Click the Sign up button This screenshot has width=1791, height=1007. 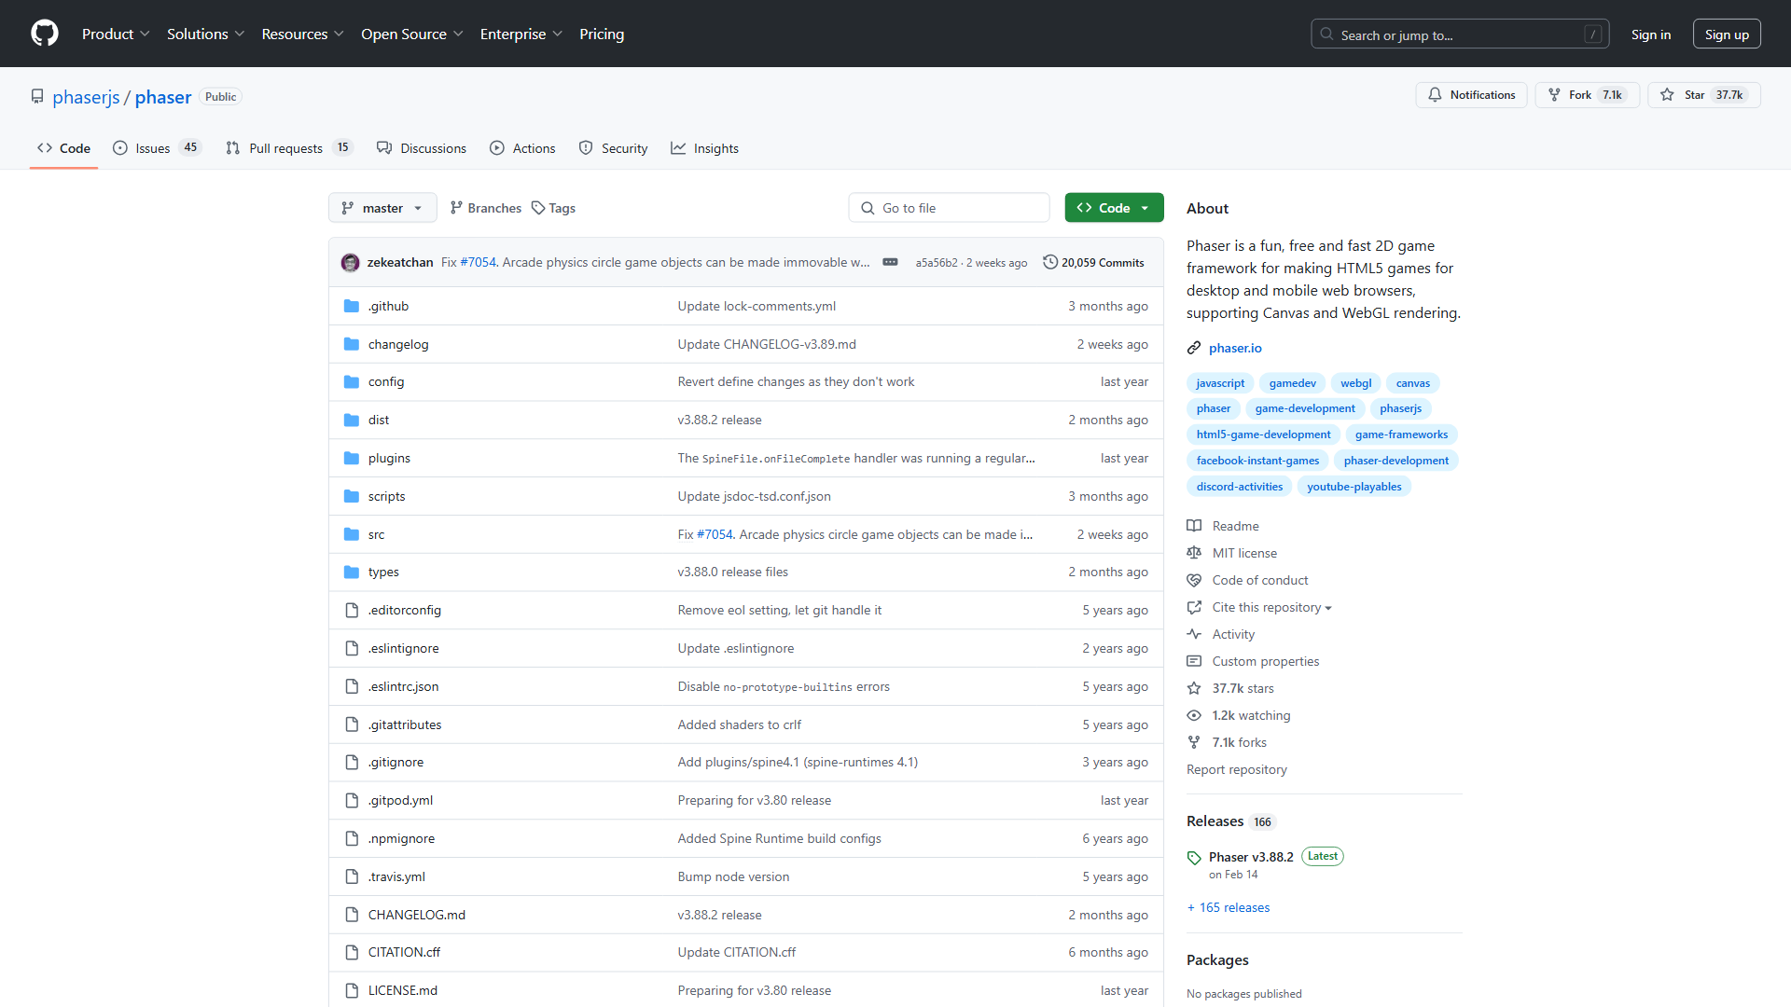point(1727,34)
